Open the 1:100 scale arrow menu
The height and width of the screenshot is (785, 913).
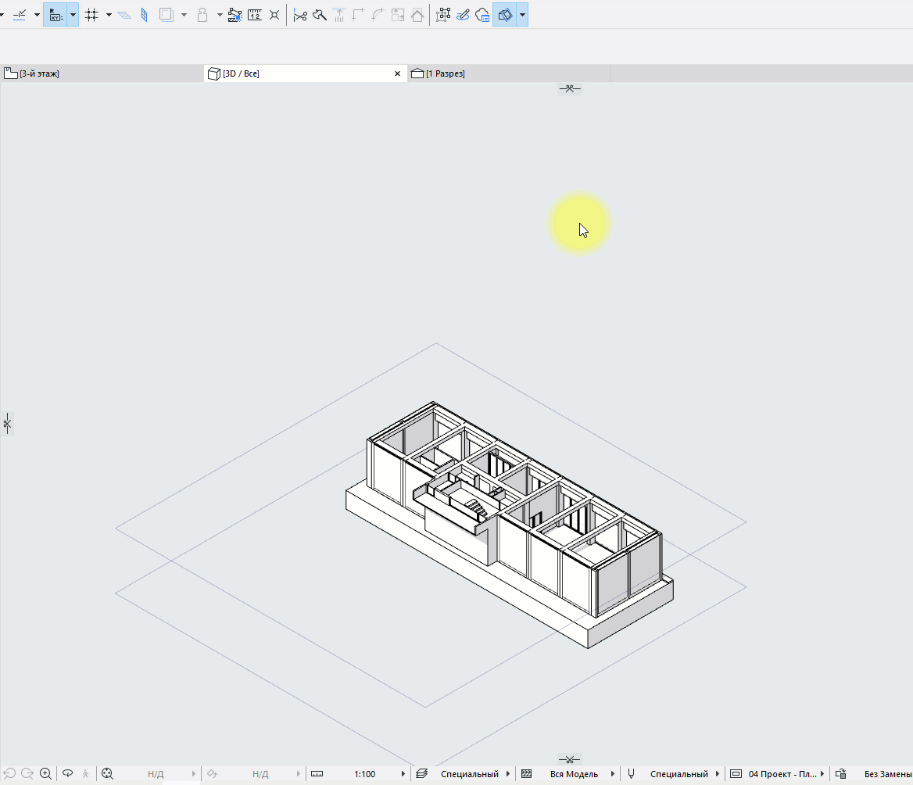(403, 774)
